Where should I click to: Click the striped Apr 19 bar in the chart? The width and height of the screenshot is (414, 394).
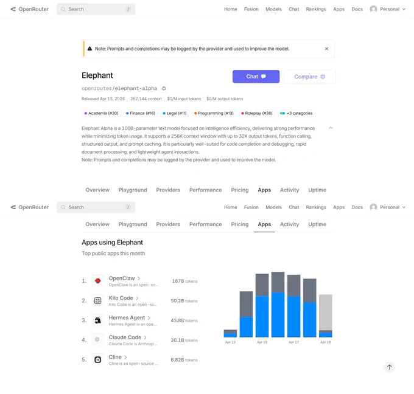pos(326,313)
